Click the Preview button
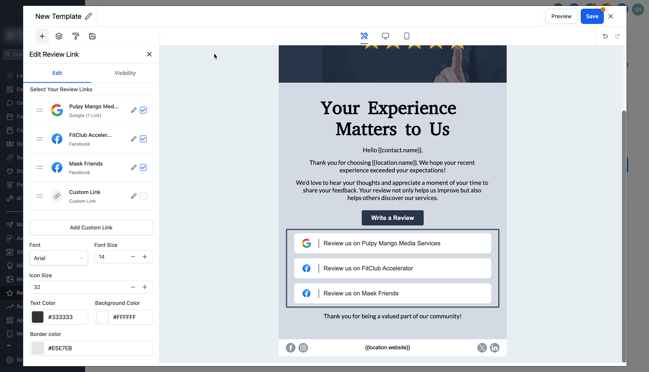Image resolution: width=649 pixels, height=372 pixels. click(561, 16)
